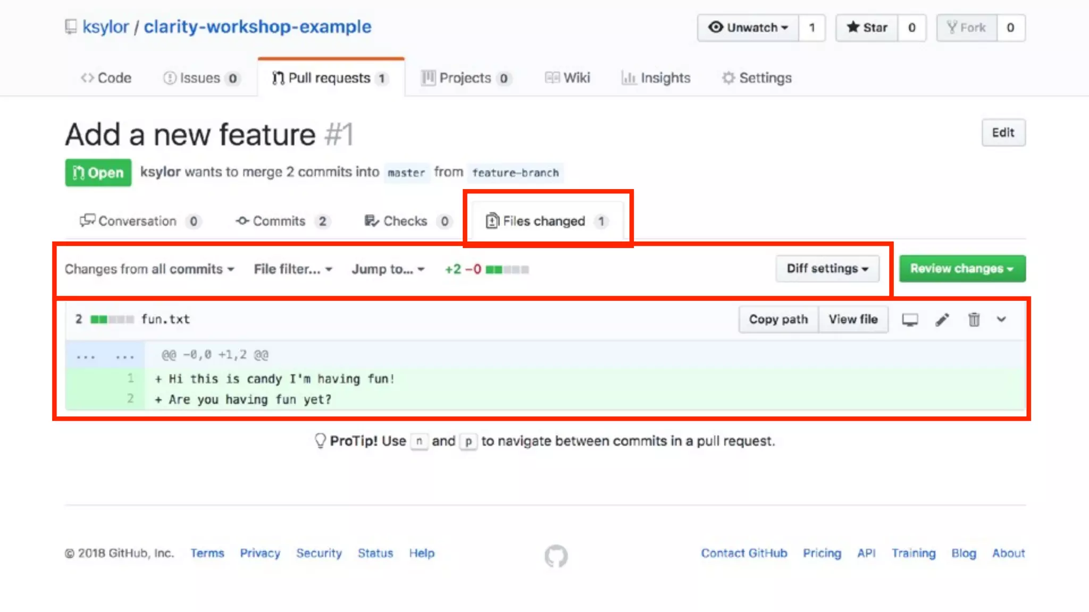1089x612 pixels.
Task: Open Review changes dropdown
Action: tap(962, 269)
